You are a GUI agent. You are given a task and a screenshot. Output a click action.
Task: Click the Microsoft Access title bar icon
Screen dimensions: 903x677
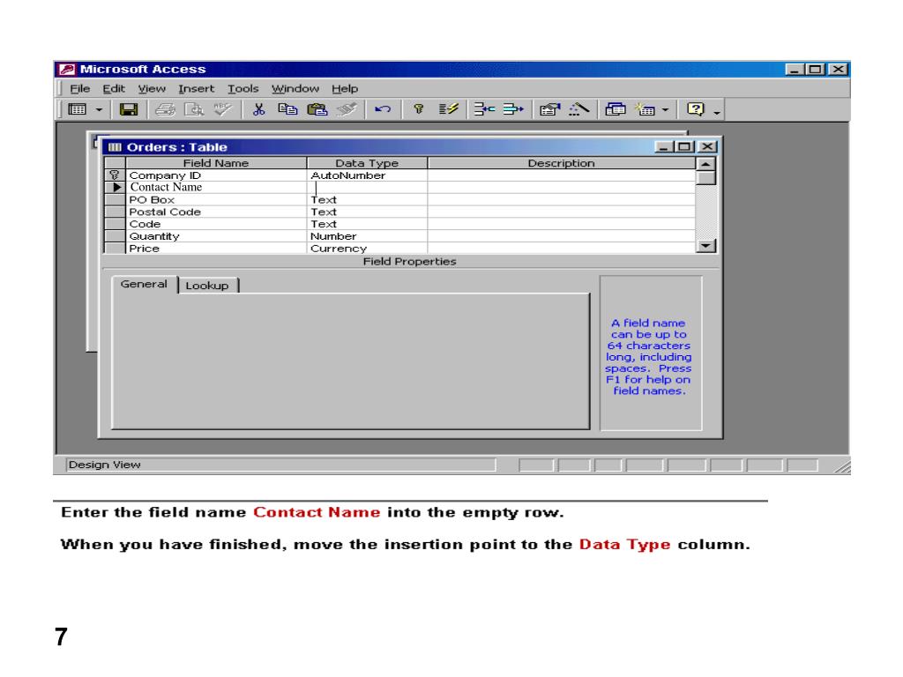[x=67, y=69]
